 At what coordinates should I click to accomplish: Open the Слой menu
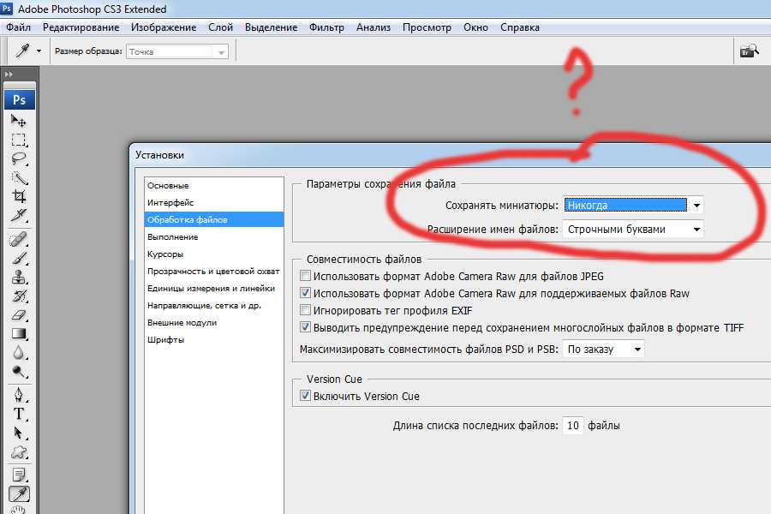[x=221, y=27]
